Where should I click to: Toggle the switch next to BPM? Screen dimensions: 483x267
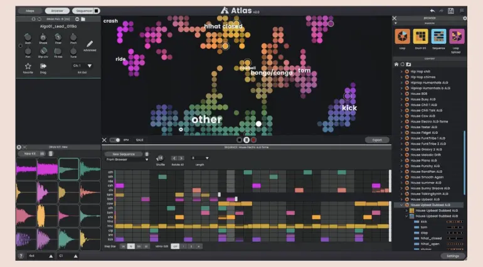coord(115,140)
